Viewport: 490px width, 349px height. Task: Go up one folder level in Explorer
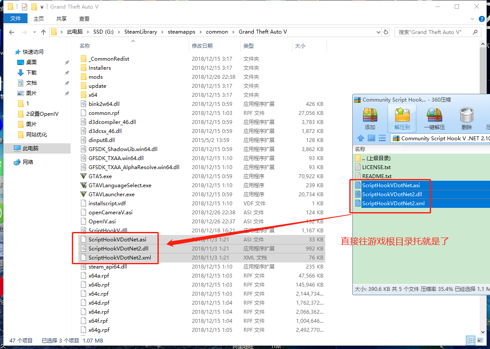pos(43,32)
